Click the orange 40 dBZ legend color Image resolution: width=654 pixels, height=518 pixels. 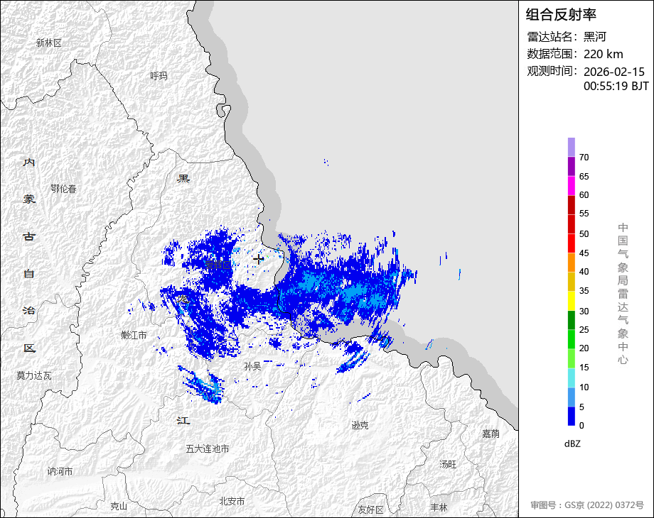pyautogui.click(x=572, y=263)
